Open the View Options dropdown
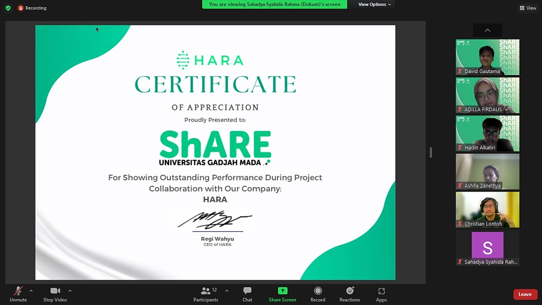This screenshot has width=542, height=305. coord(375,4)
